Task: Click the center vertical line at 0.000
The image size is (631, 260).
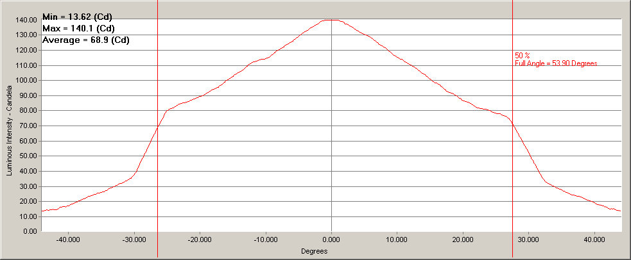Action: tap(331, 128)
